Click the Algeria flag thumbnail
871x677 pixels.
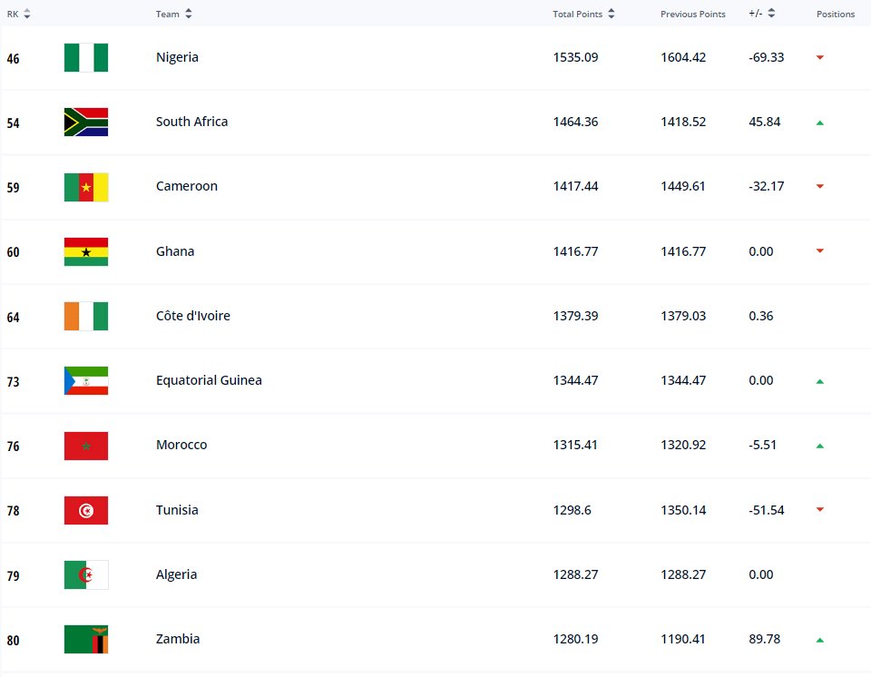point(86,574)
